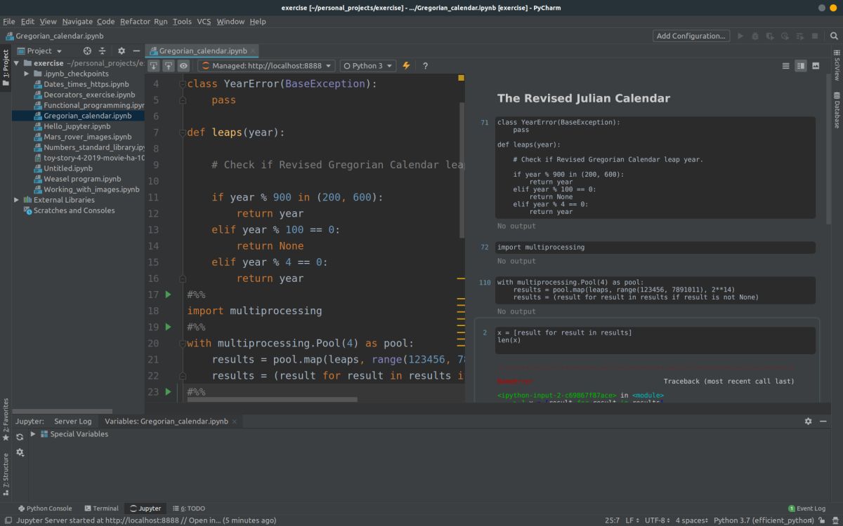Select the preview-only image layout icon

pyautogui.click(x=816, y=65)
